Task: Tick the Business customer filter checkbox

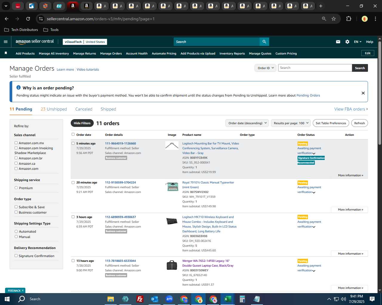Action: tap(16, 212)
